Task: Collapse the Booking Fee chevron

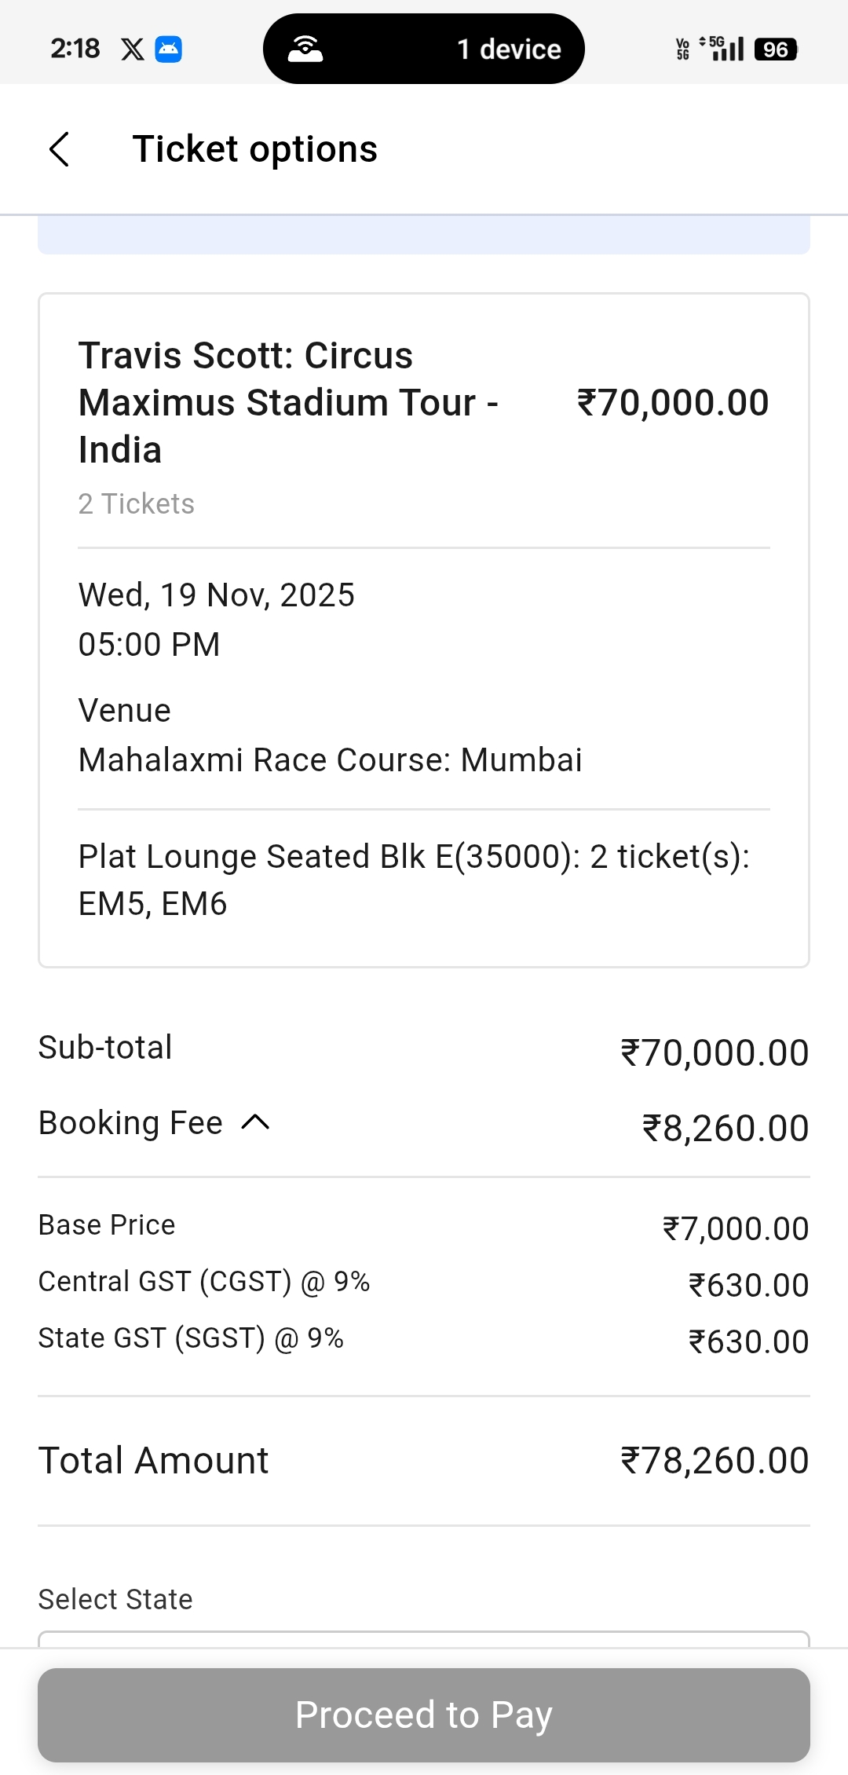Action: tap(256, 1122)
